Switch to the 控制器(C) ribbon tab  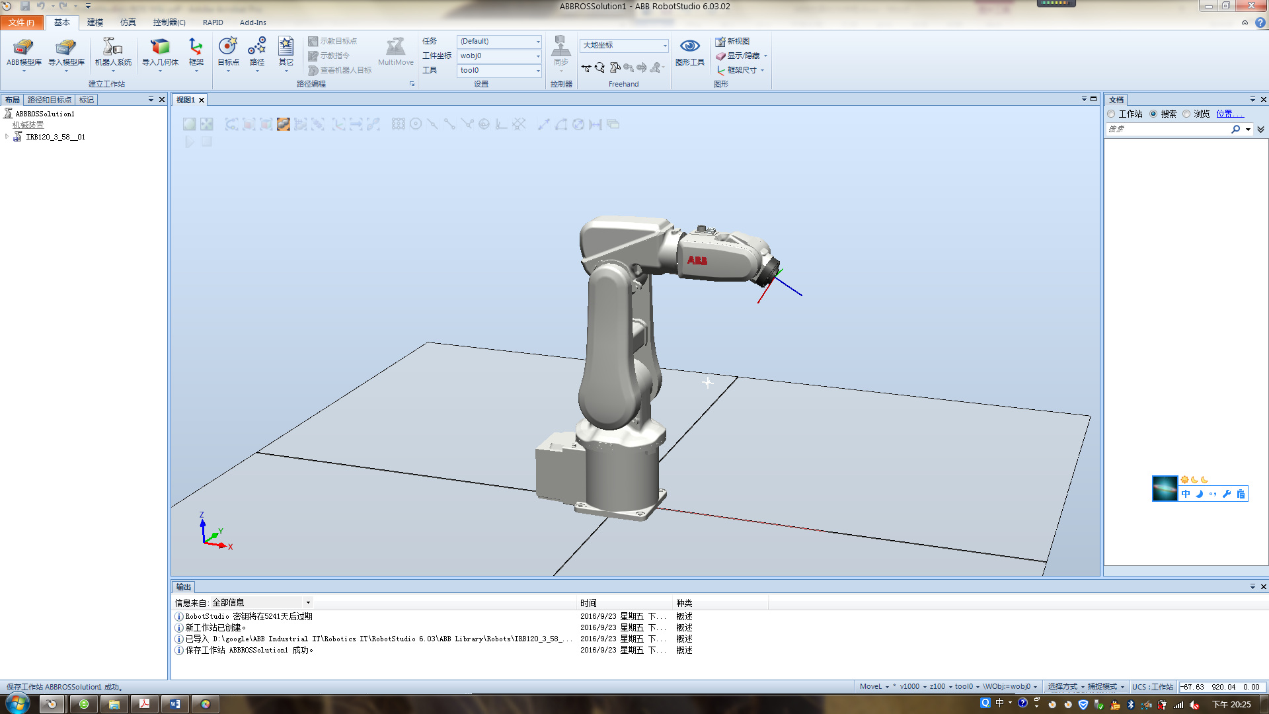169,22
